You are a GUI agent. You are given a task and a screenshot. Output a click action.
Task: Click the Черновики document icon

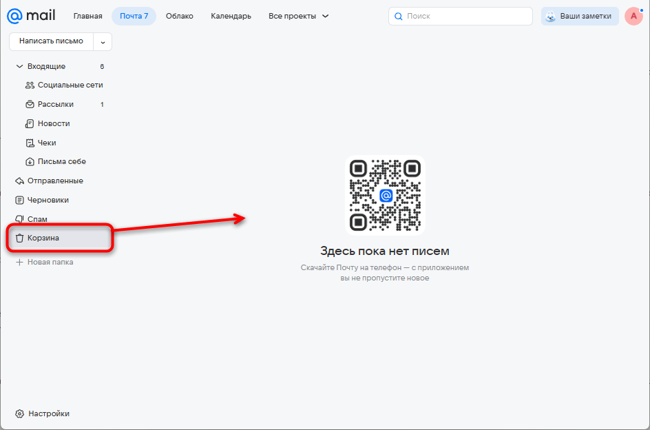point(19,200)
